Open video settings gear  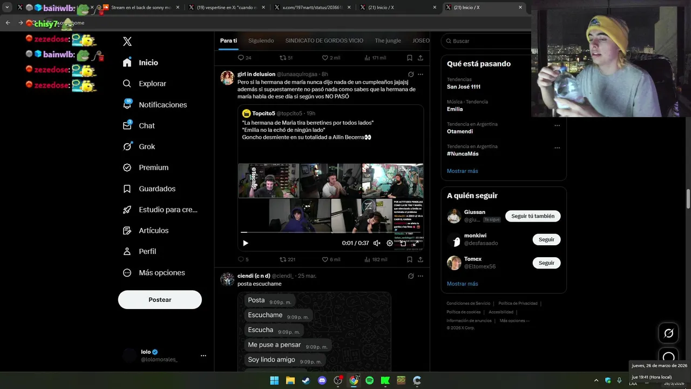pos(390,243)
